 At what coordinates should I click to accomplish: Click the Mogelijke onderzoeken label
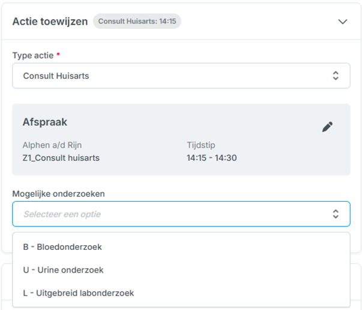[x=59, y=193]
